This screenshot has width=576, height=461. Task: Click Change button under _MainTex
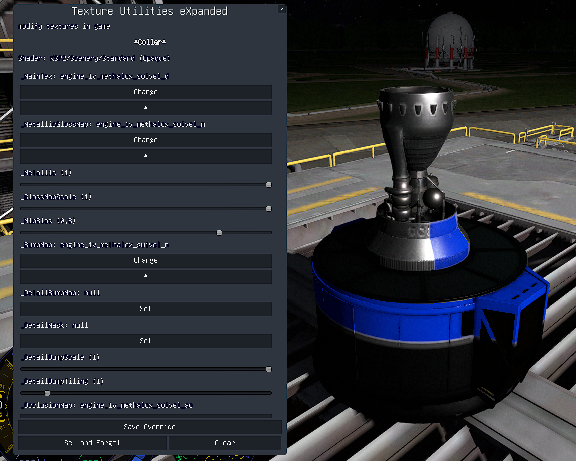click(x=146, y=92)
